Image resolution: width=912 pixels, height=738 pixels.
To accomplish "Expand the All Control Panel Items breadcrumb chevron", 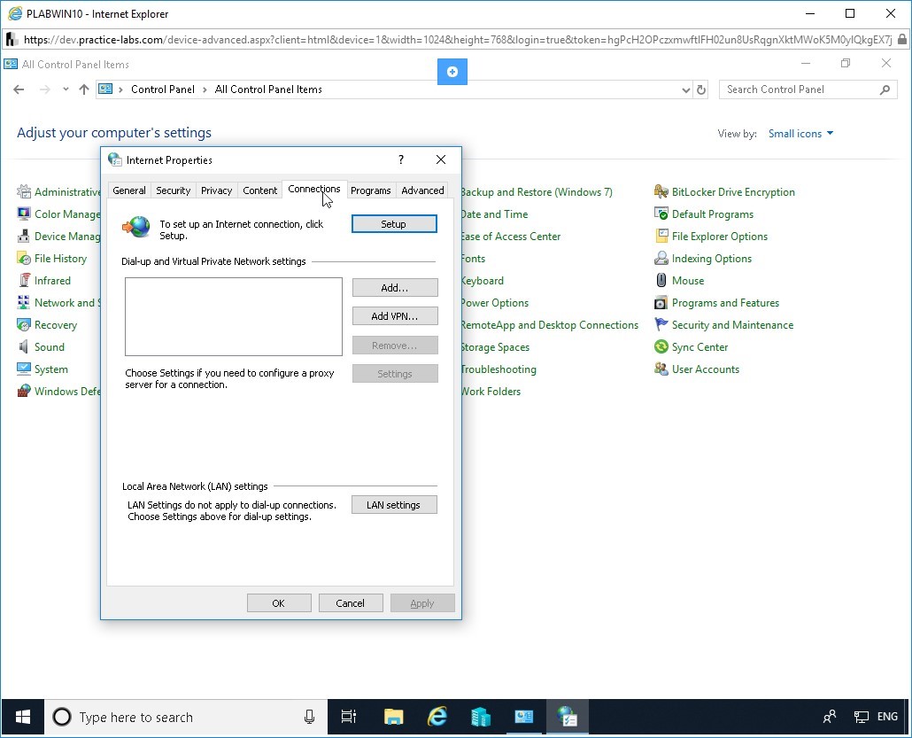I will pos(205,89).
